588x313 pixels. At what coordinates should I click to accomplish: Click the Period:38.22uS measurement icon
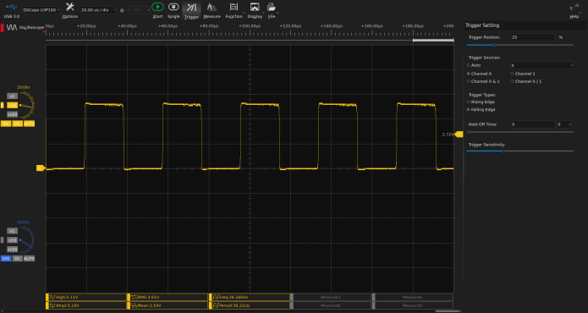(215, 305)
